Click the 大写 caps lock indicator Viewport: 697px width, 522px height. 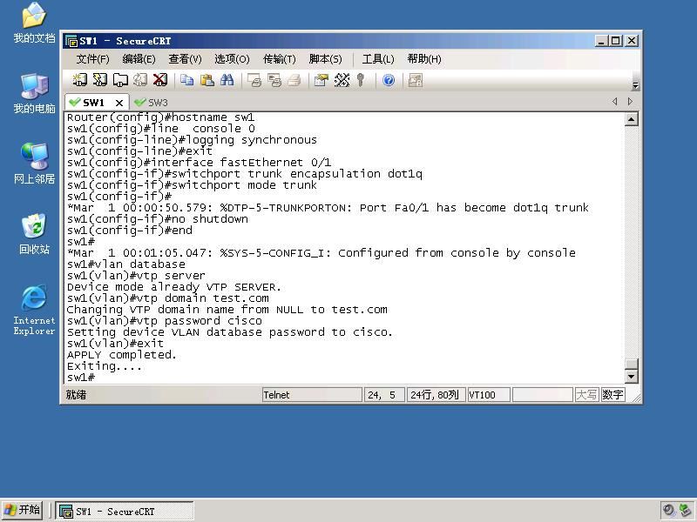point(586,395)
